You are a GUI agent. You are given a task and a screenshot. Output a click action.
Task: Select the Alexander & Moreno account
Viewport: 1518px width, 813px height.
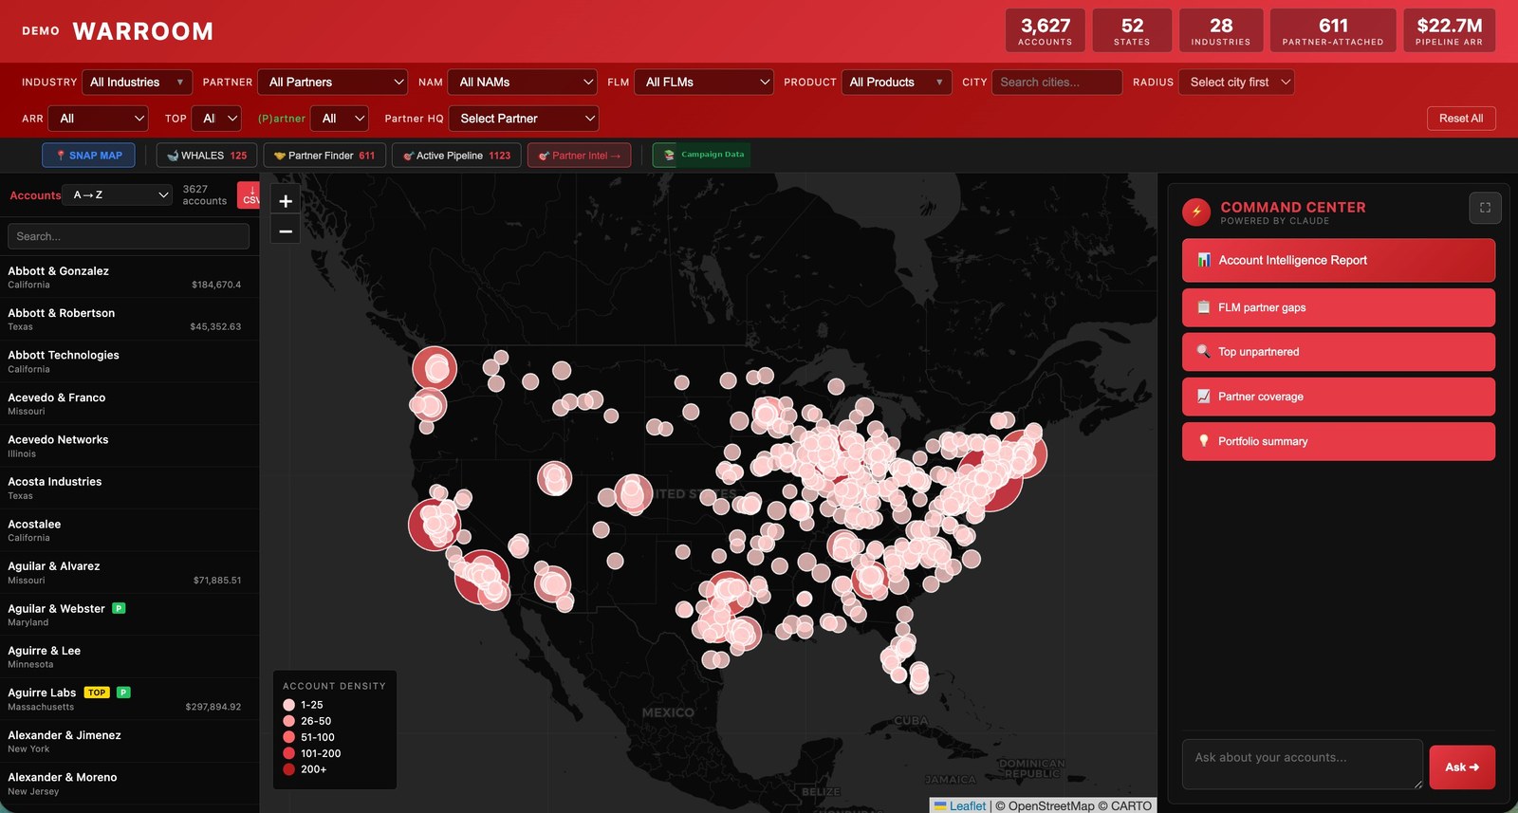pyautogui.click(x=129, y=784)
